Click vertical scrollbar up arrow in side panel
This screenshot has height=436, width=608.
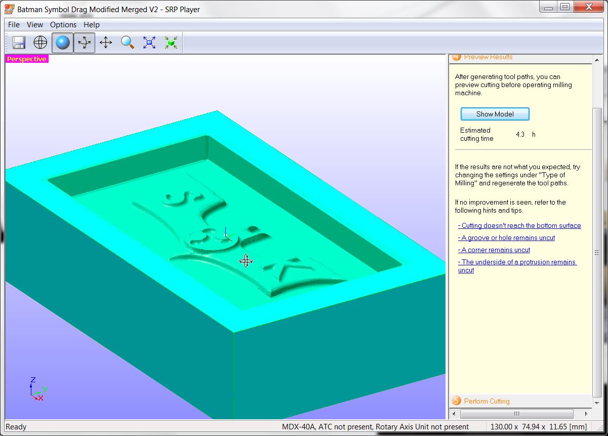(x=597, y=59)
